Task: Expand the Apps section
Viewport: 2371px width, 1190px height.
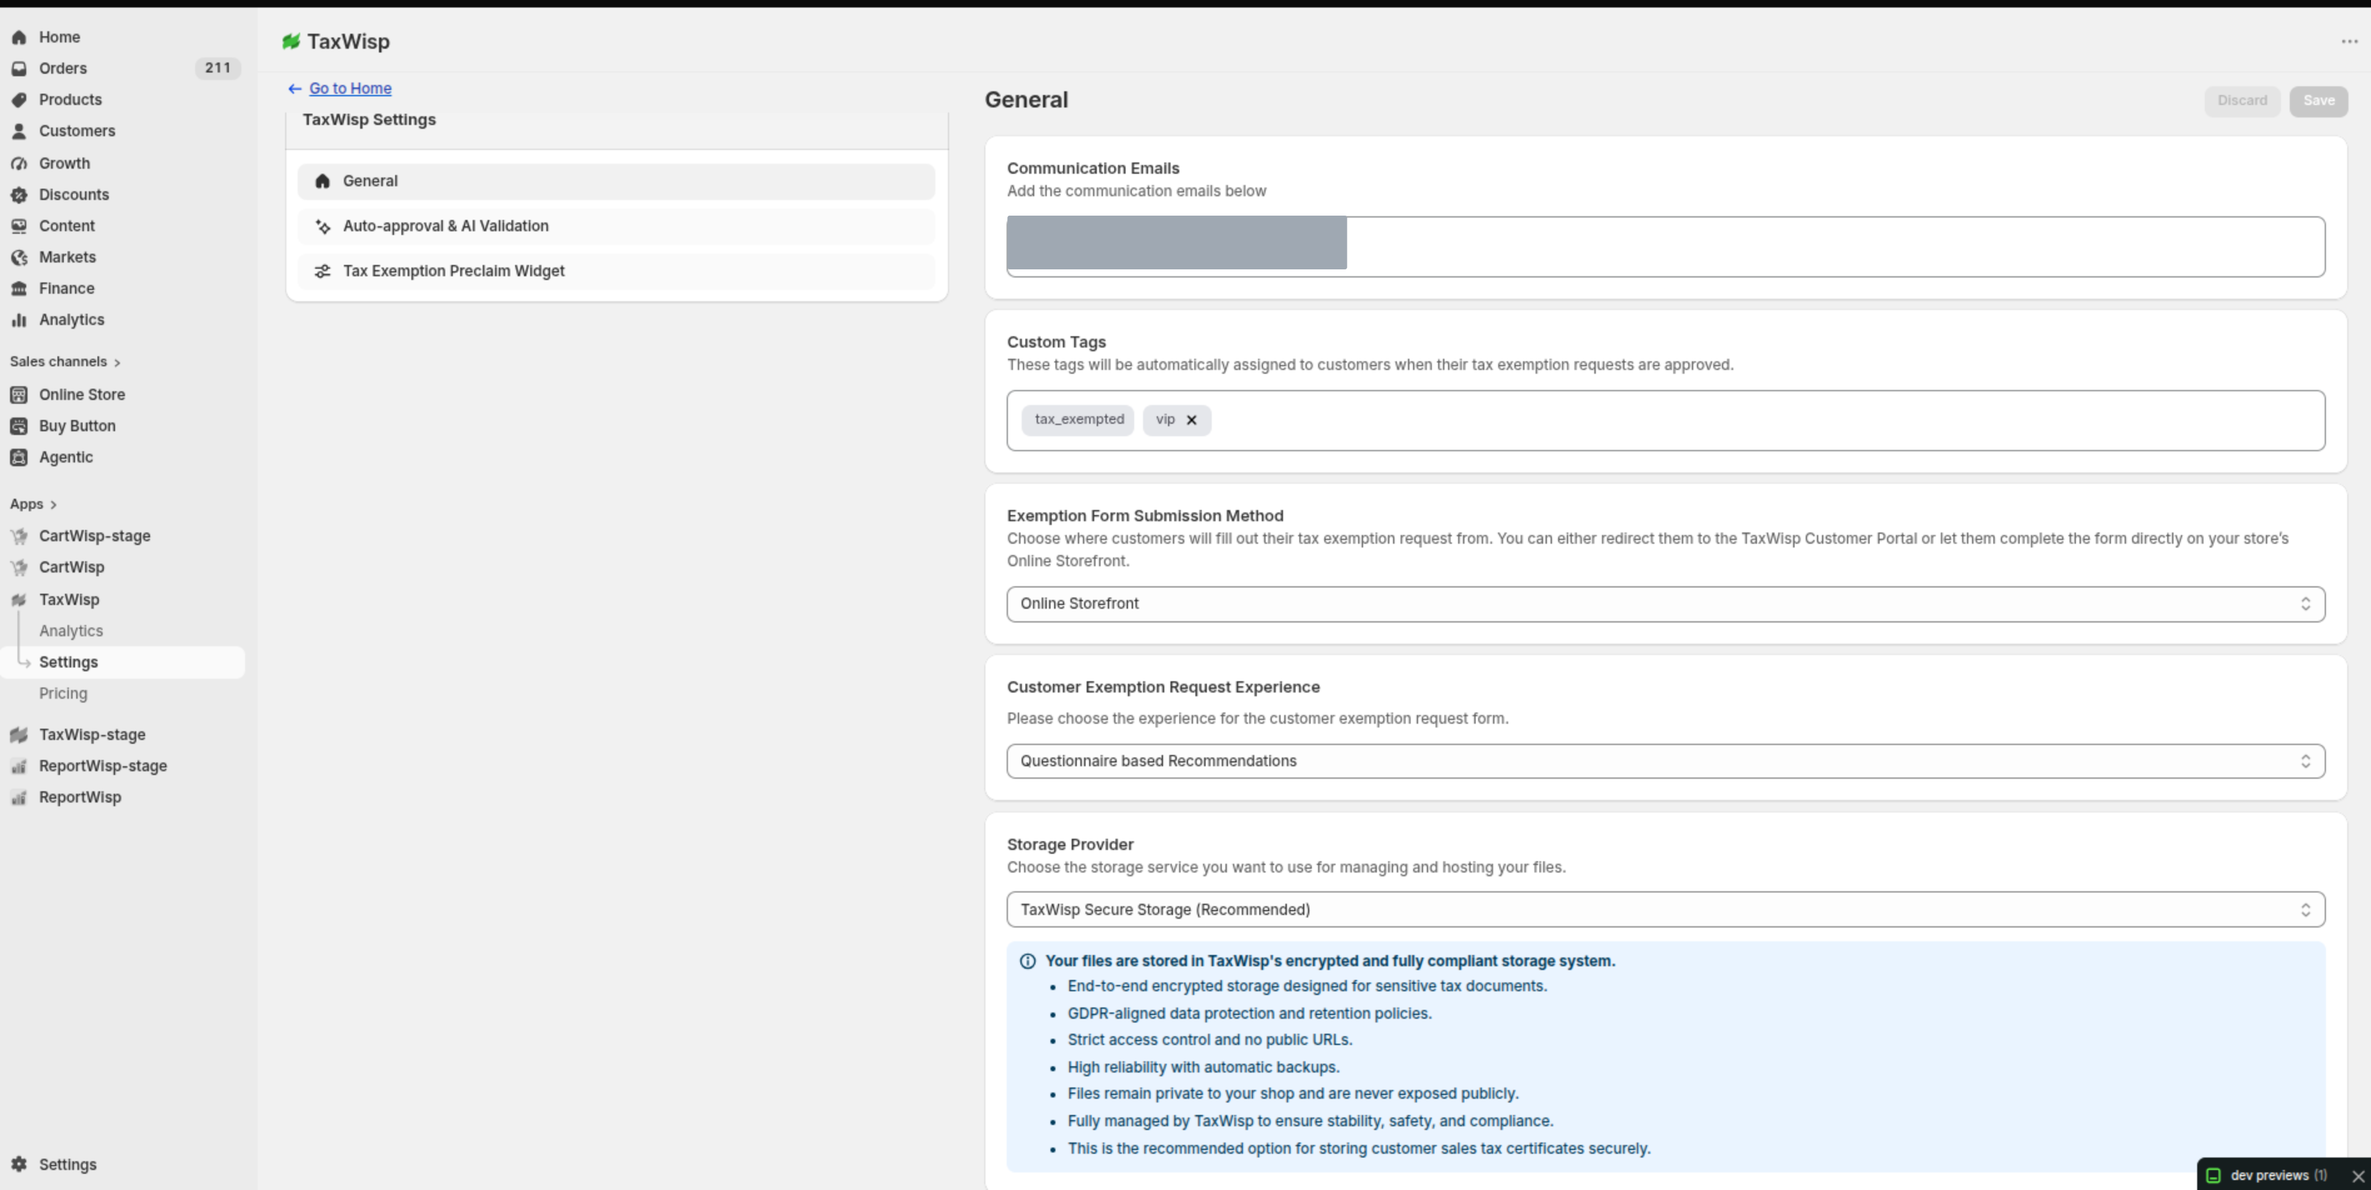Action: click(x=33, y=504)
